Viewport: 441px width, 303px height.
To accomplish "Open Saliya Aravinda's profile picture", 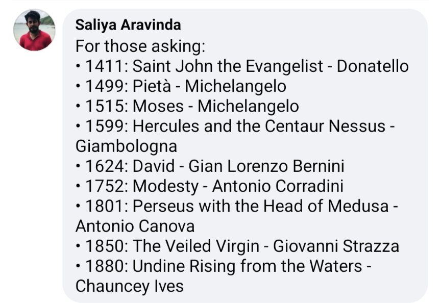I will tap(34, 30).
